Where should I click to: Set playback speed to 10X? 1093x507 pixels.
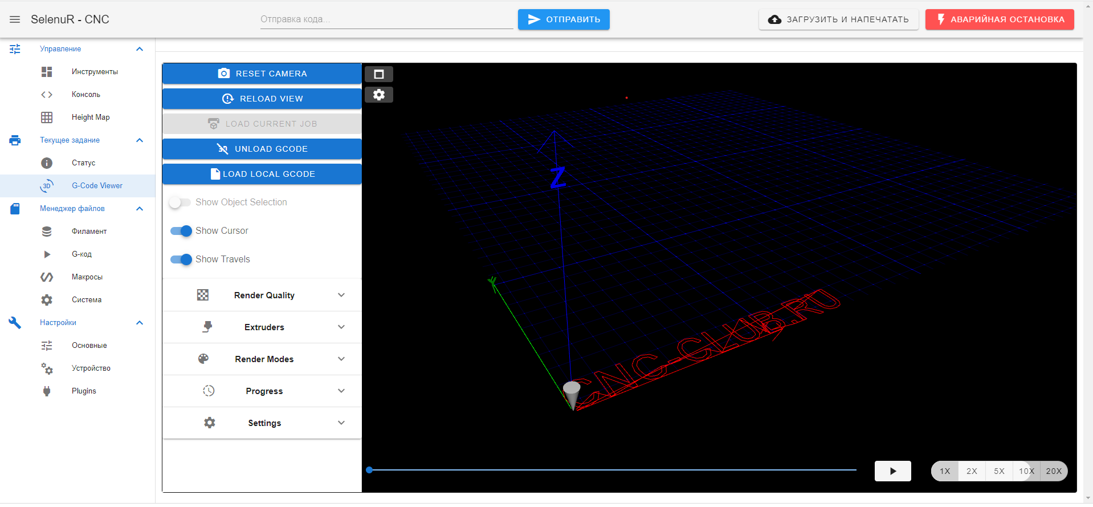tap(1027, 471)
